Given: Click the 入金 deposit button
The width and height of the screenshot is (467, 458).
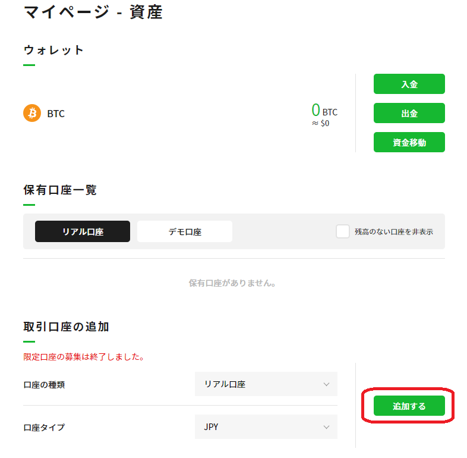Looking at the screenshot, I should pos(409,84).
